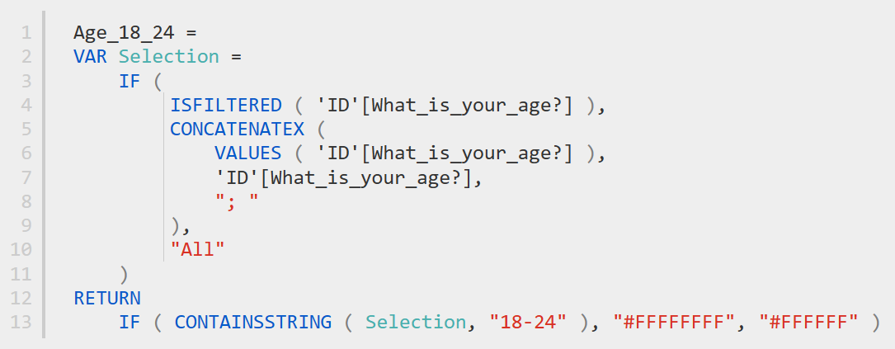
Task: Click the "; " delimiter string
Action: click(236, 201)
